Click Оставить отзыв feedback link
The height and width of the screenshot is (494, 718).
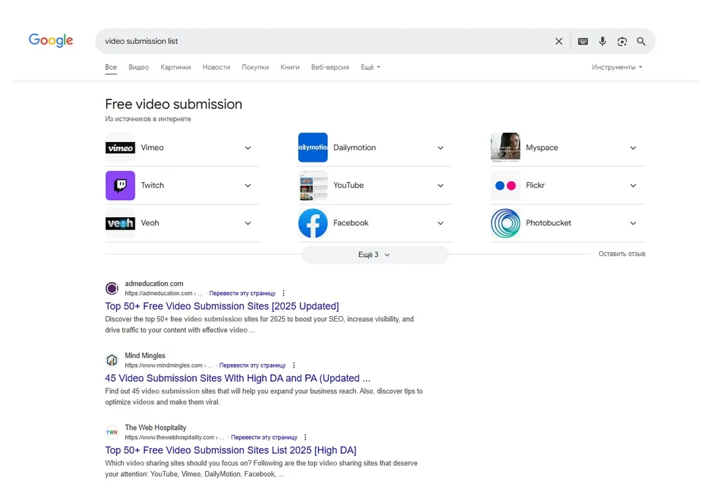pyautogui.click(x=622, y=254)
